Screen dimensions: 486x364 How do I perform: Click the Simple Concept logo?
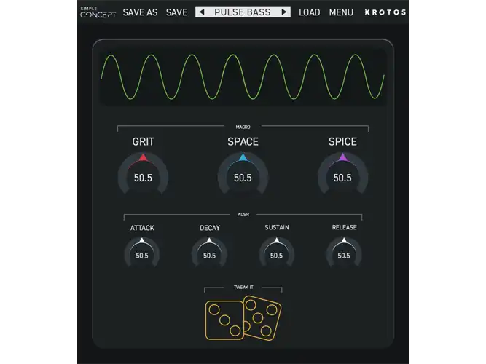98,12
